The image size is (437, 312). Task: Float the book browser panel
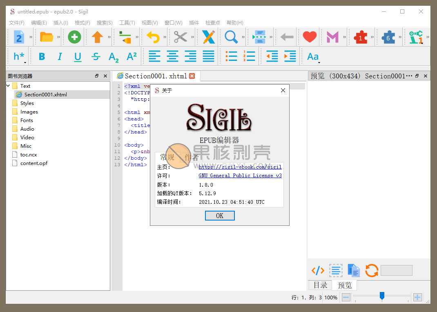click(97, 76)
